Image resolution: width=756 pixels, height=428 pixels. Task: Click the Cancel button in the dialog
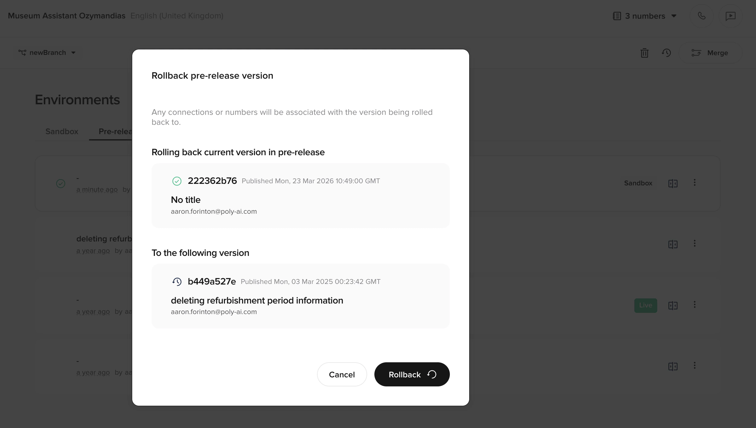point(342,374)
